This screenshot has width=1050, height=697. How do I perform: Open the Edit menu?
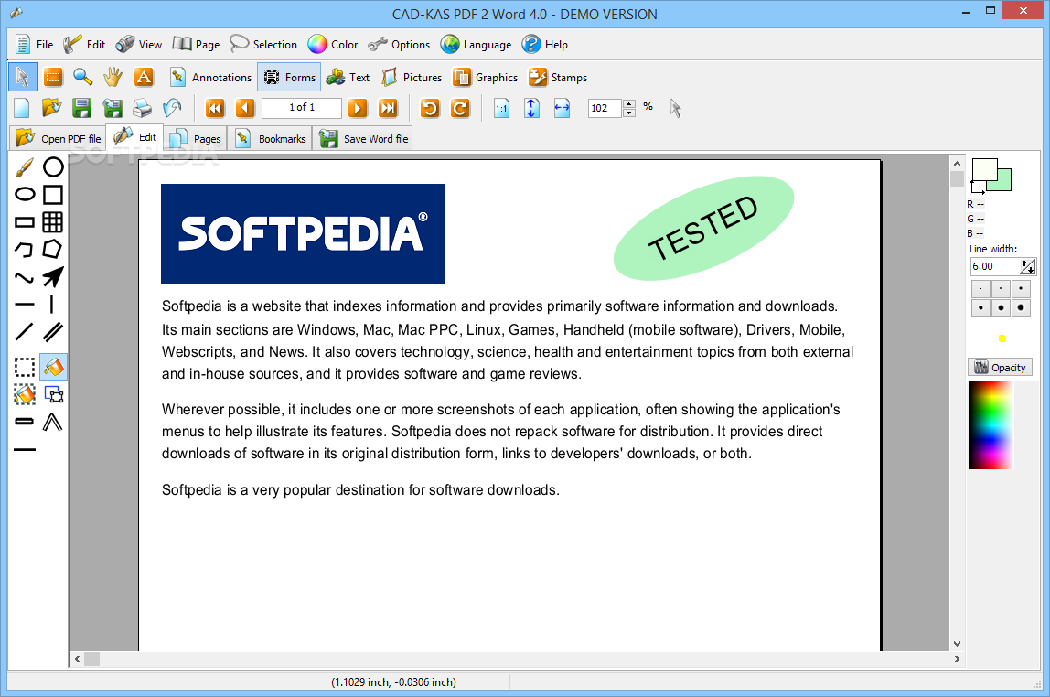pyautogui.click(x=84, y=44)
